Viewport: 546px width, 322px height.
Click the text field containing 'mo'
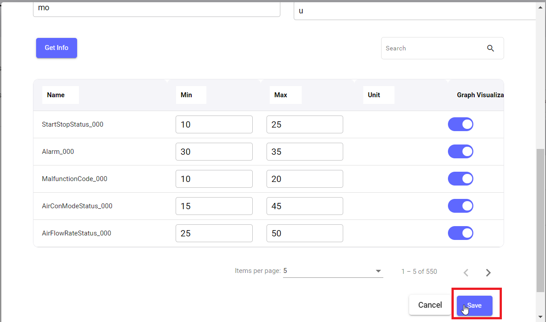(156, 9)
